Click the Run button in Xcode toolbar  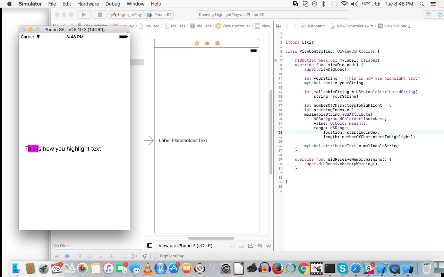tap(84, 15)
